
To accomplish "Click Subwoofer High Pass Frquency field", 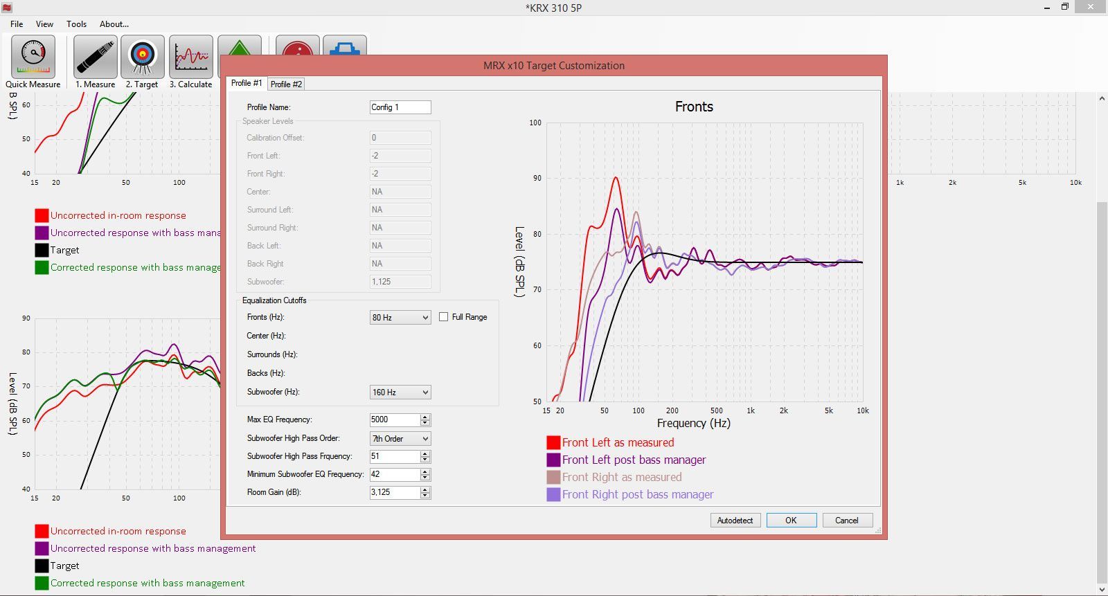I will 395,456.
